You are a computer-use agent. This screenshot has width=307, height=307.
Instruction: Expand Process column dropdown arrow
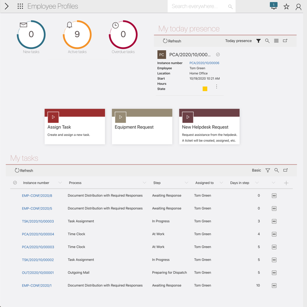pyautogui.click(x=144, y=183)
